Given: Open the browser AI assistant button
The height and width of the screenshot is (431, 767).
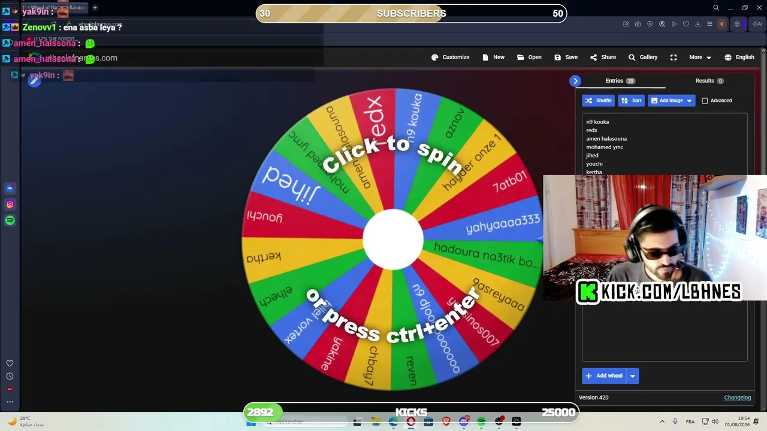Looking at the screenshot, I should (757, 24).
